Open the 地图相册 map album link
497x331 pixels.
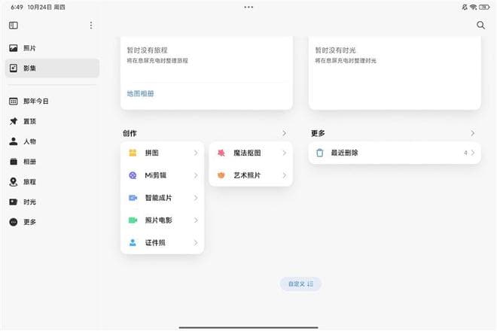tap(141, 94)
